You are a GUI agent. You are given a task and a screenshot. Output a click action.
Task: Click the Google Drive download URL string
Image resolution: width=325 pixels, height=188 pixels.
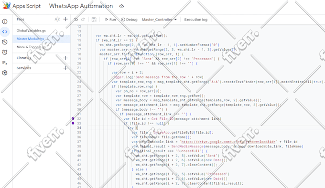[228, 142]
